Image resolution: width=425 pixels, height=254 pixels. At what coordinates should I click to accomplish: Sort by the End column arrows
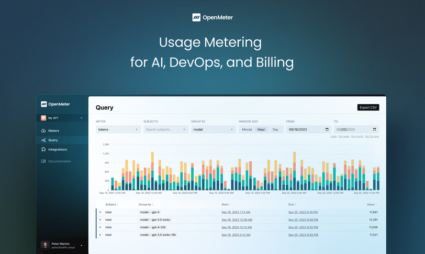click(x=295, y=204)
